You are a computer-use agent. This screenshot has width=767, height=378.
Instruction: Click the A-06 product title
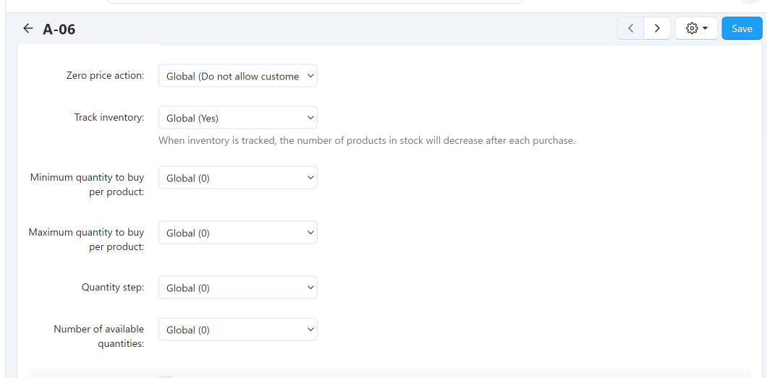(59, 30)
